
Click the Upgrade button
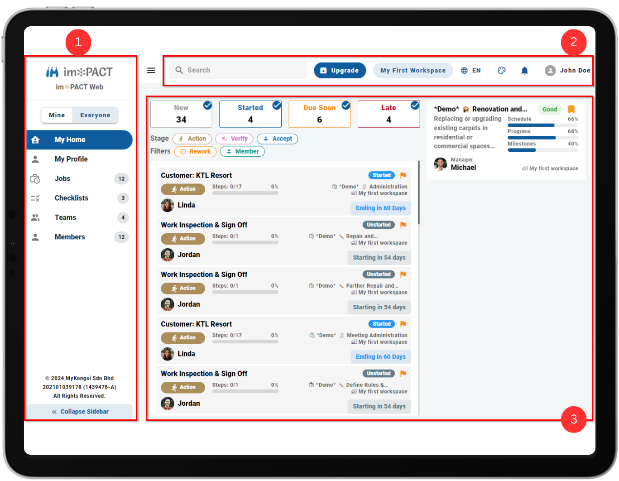point(340,70)
